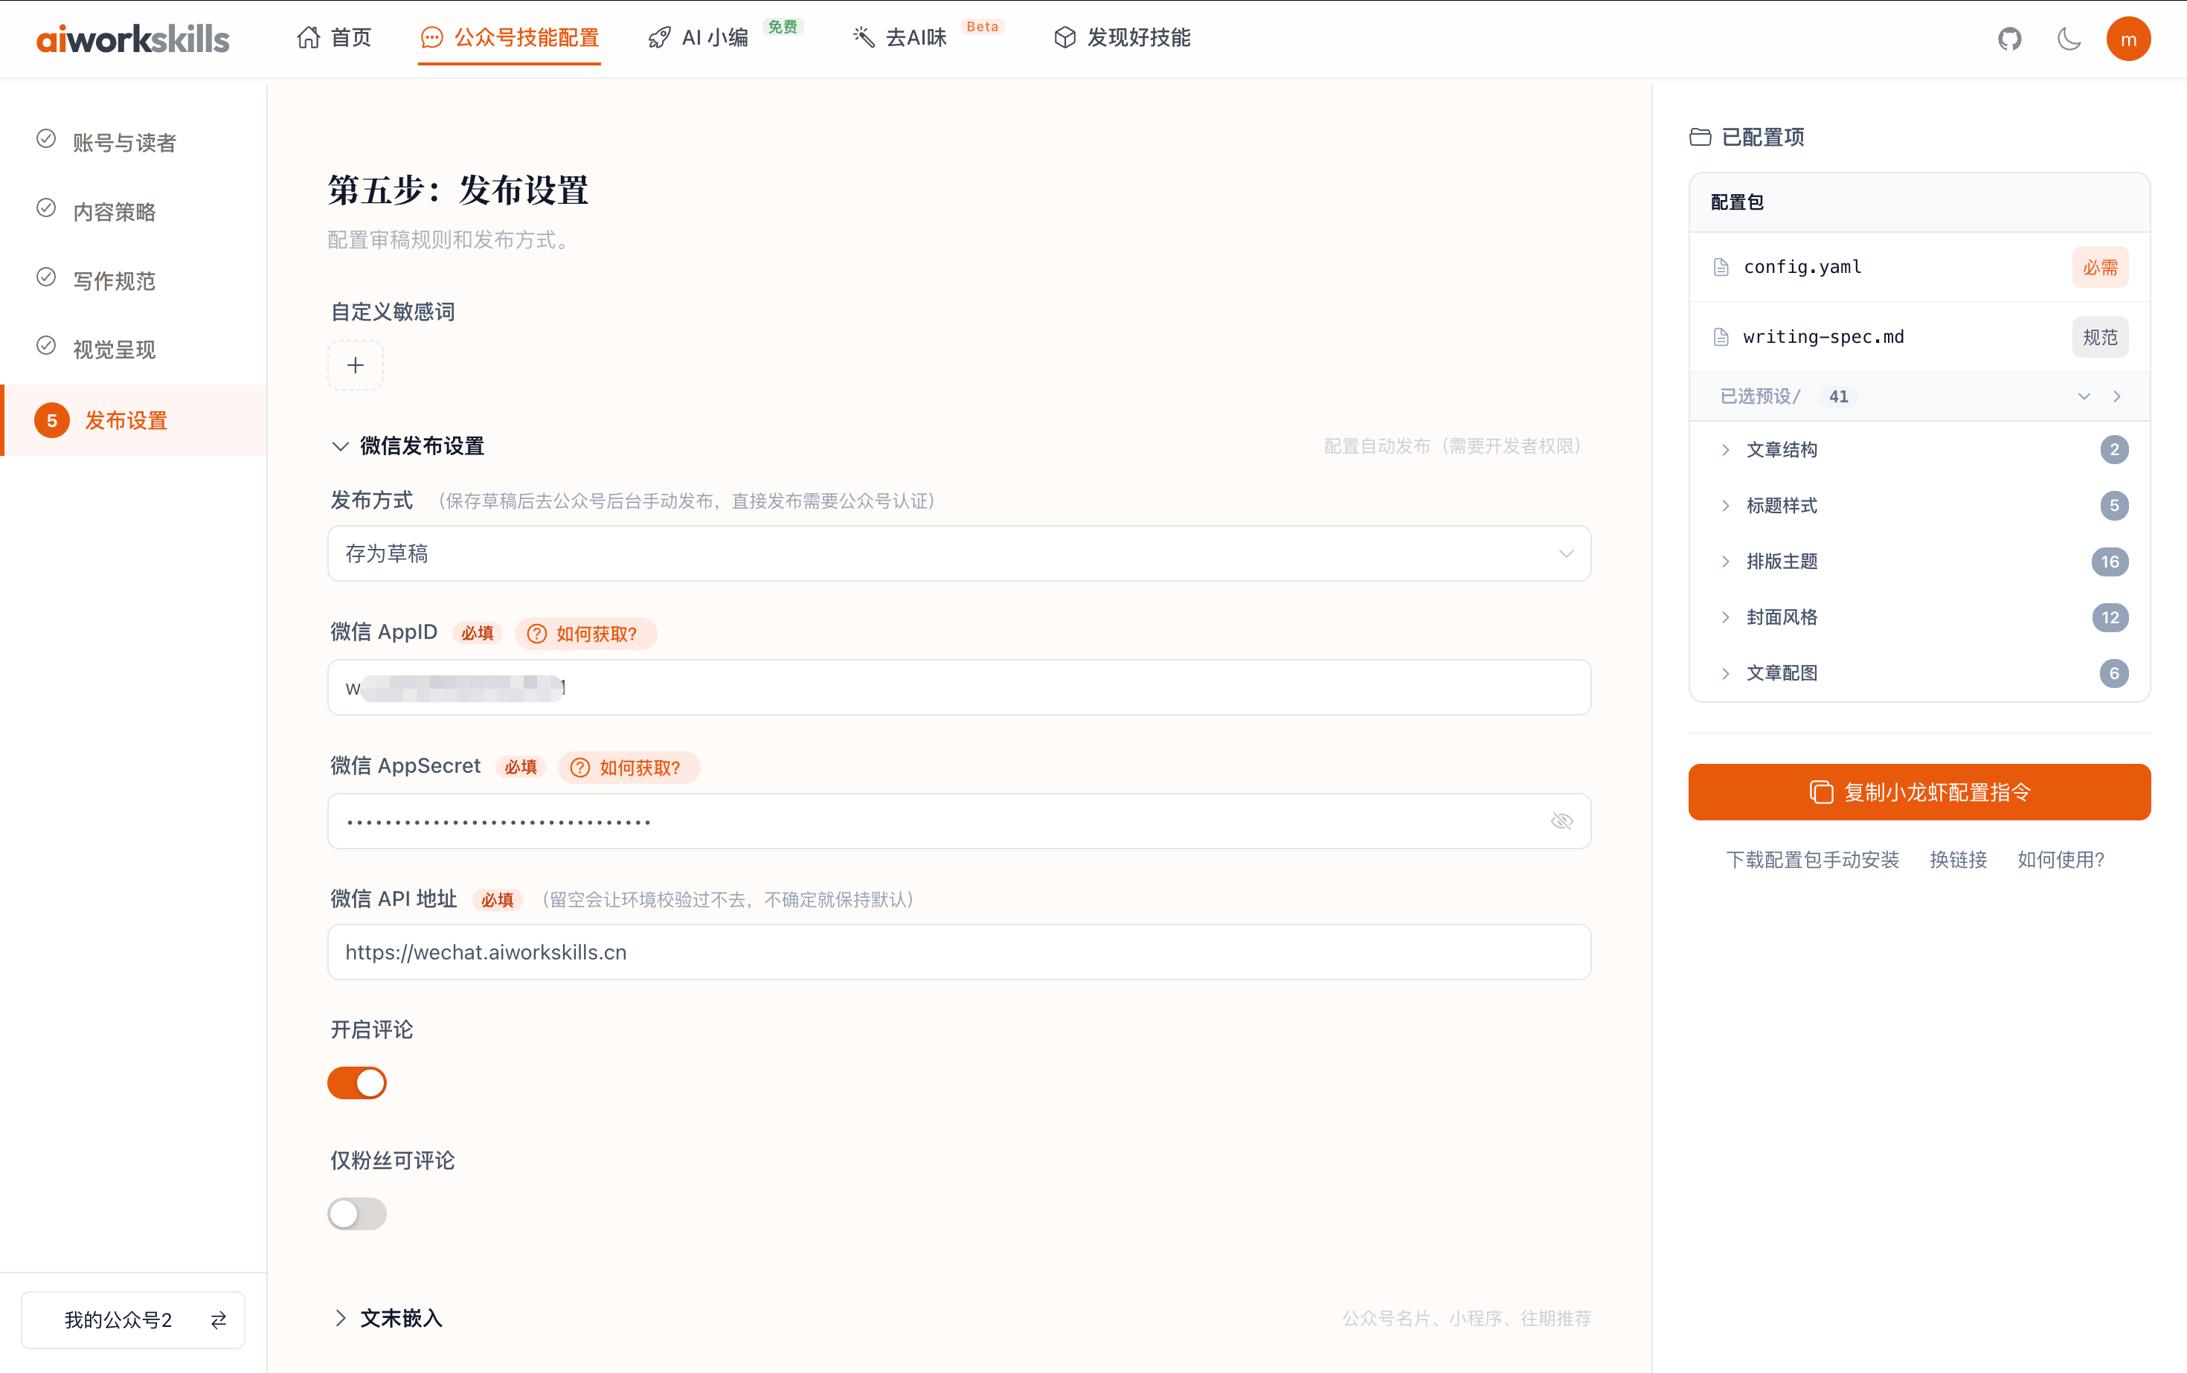
Task: Click the step 5 number badge
Action: [x=52, y=420]
